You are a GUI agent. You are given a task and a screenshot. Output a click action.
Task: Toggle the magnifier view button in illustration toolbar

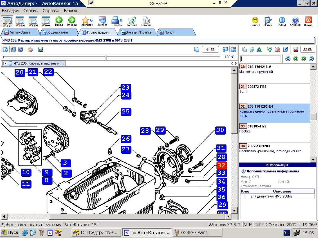pos(6,49)
